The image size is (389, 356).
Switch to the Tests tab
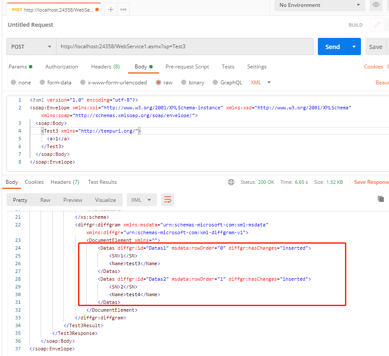pos(228,67)
